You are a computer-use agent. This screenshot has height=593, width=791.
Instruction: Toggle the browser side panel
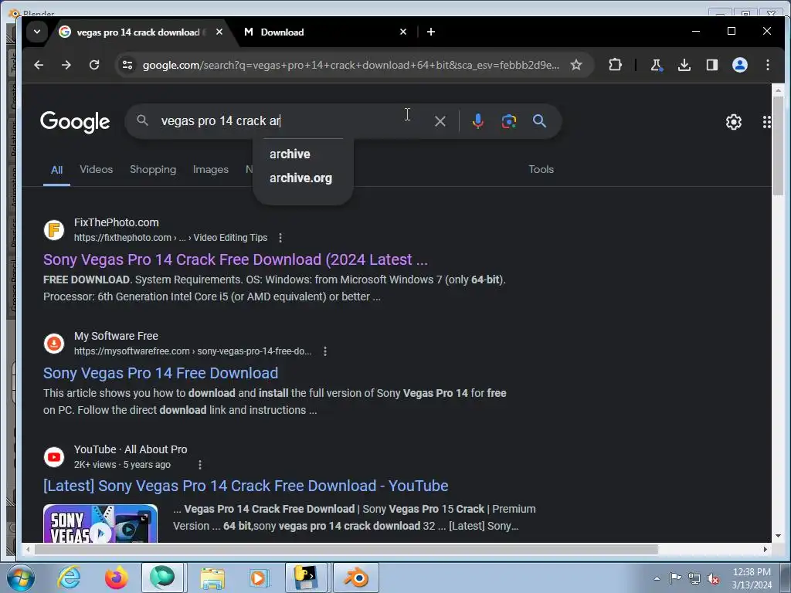(x=711, y=65)
